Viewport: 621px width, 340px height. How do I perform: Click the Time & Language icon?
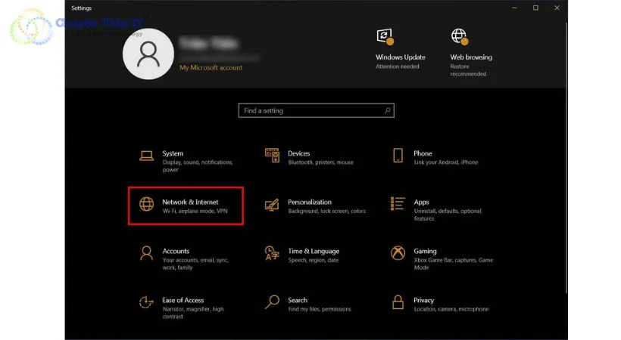coord(272,254)
